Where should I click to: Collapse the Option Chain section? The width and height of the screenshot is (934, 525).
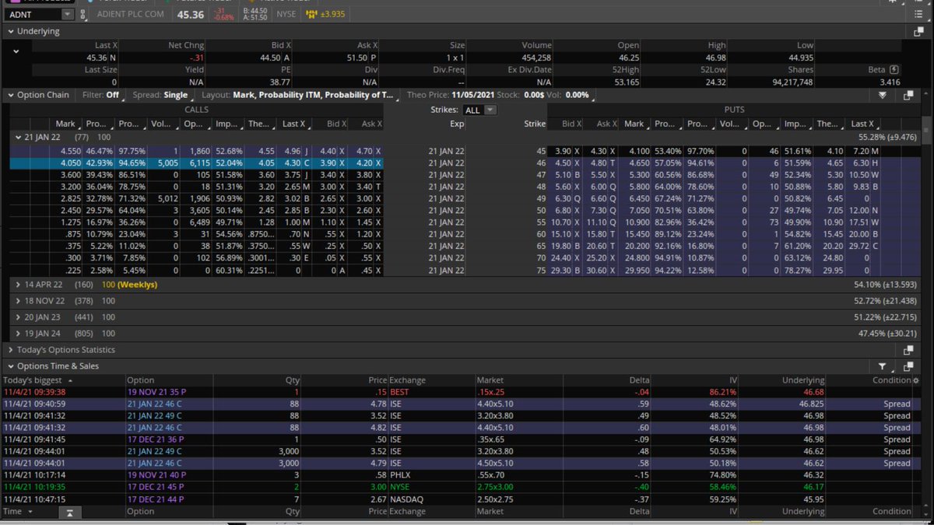point(10,95)
